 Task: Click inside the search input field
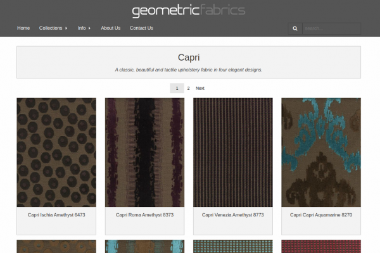[331, 28]
